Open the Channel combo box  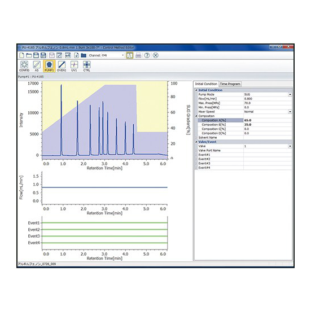coord(113,55)
